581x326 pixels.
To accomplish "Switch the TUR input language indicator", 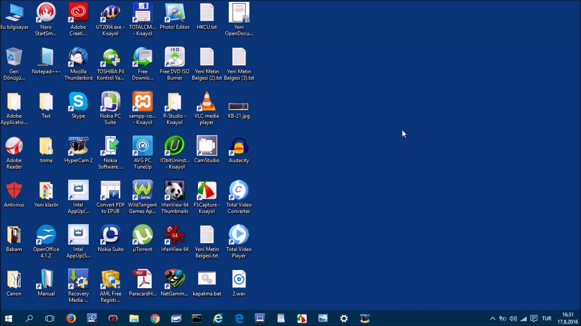I will pos(547,318).
